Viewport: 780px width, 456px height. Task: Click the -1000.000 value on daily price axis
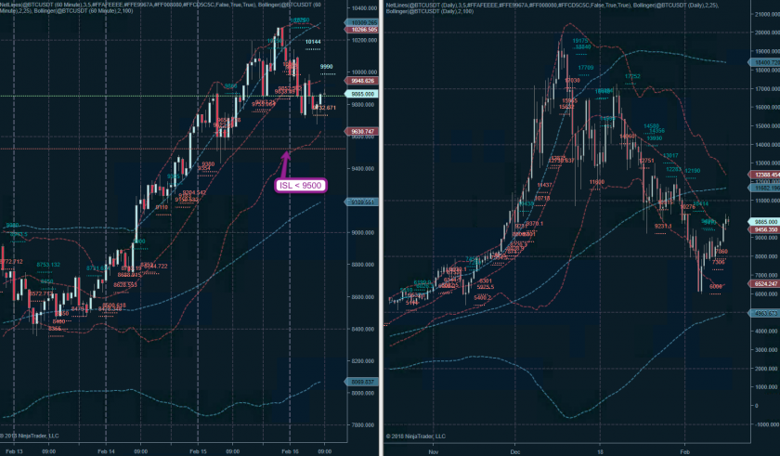pyautogui.click(x=767, y=424)
